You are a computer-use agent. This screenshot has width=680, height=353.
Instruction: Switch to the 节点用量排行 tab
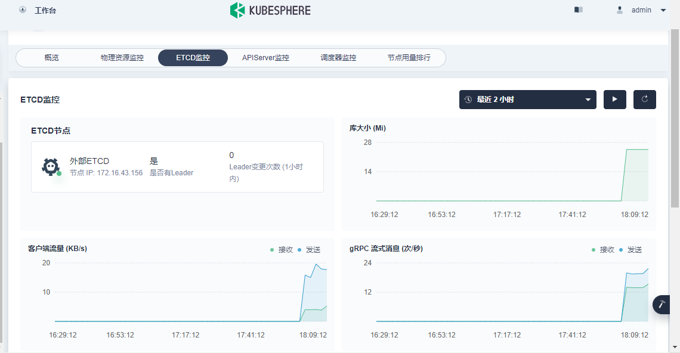[409, 58]
